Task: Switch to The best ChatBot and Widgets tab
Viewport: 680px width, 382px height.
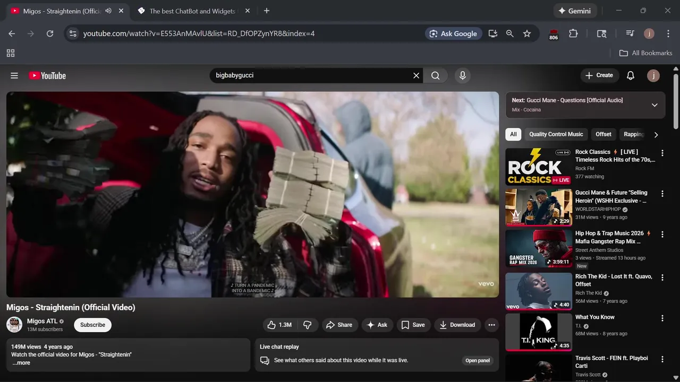Action: (193, 11)
